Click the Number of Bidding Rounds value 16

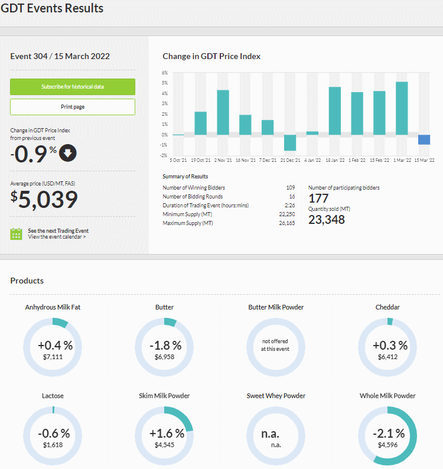point(292,197)
